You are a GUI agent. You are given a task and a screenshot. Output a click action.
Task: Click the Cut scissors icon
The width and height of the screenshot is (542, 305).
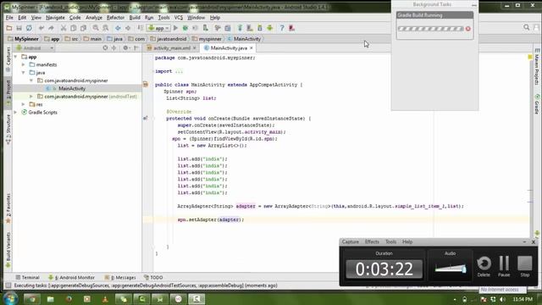[64, 28]
